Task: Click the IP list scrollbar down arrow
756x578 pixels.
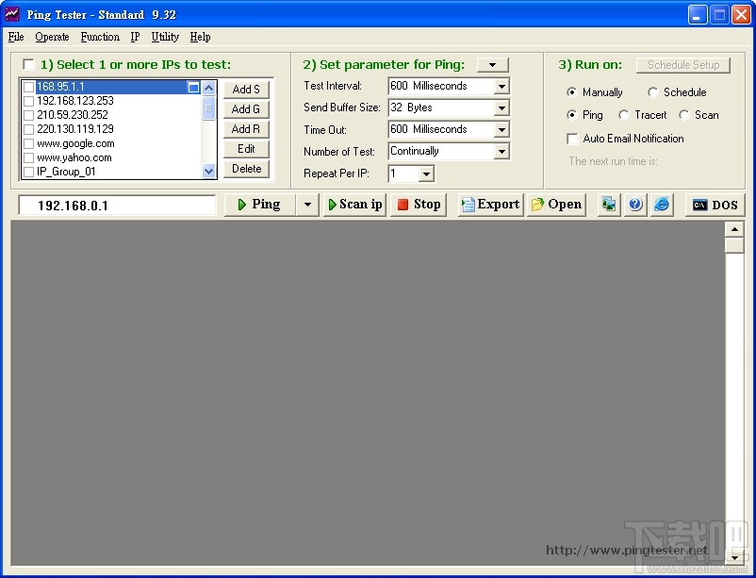Action: (208, 171)
